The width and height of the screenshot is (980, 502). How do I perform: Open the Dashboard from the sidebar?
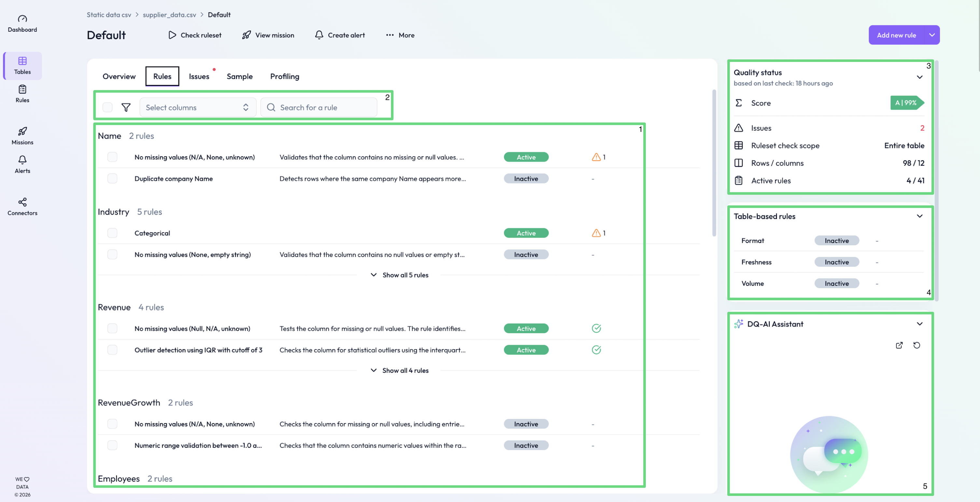tap(22, 23)
